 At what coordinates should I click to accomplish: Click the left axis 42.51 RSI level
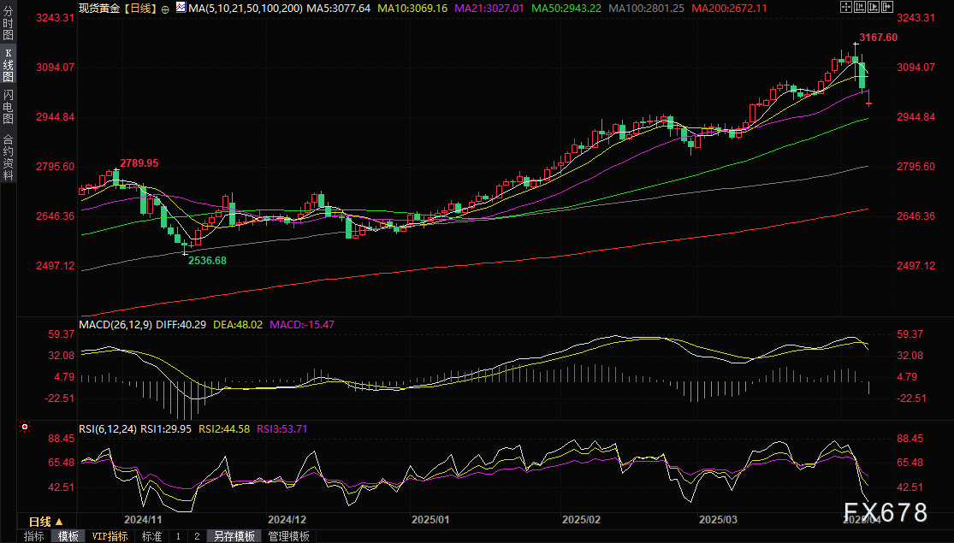click(x=61, y=487)
